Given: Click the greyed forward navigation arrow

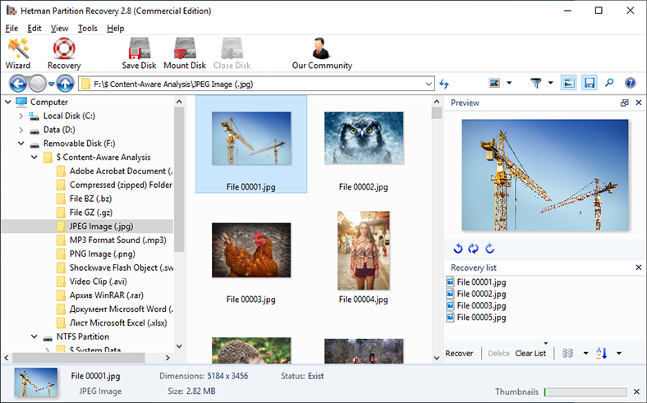Looking at the screenshot, I should pos(38,84).
